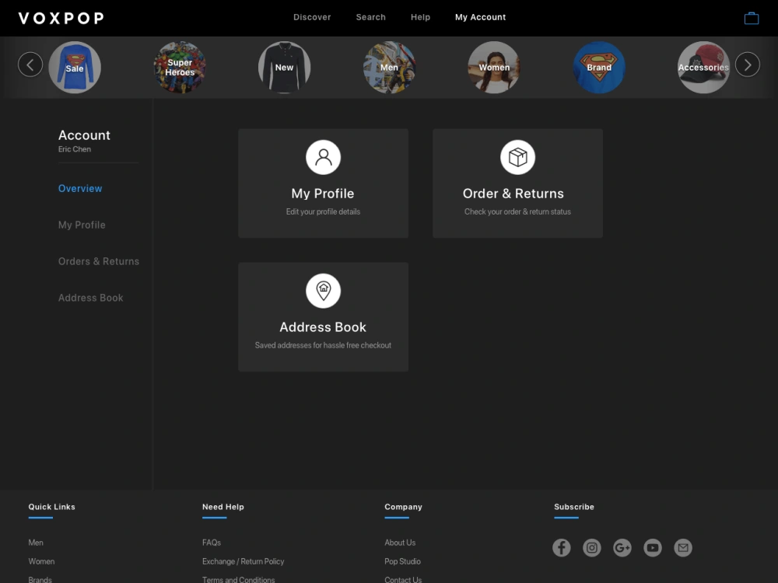Image resolution: width=778 pixels, height=583 pixels.
Task: Show next categories with right arrow
Action: (x=747, y=65)
